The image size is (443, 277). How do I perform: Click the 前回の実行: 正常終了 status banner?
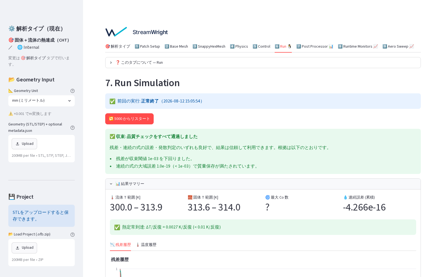coord(263,101)
